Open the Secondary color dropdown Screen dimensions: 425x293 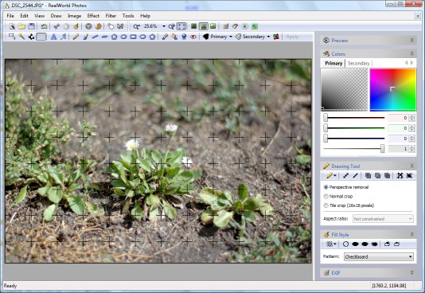268,37
